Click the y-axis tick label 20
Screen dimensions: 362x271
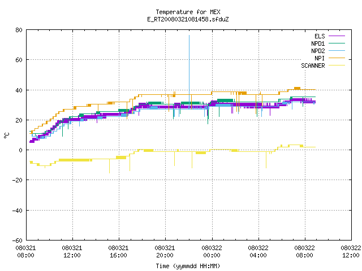(x=19, y=120)
